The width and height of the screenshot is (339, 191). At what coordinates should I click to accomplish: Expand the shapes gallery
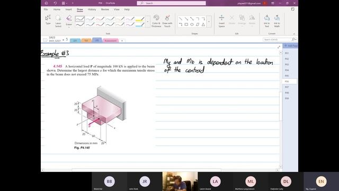[x=209, y=22]
